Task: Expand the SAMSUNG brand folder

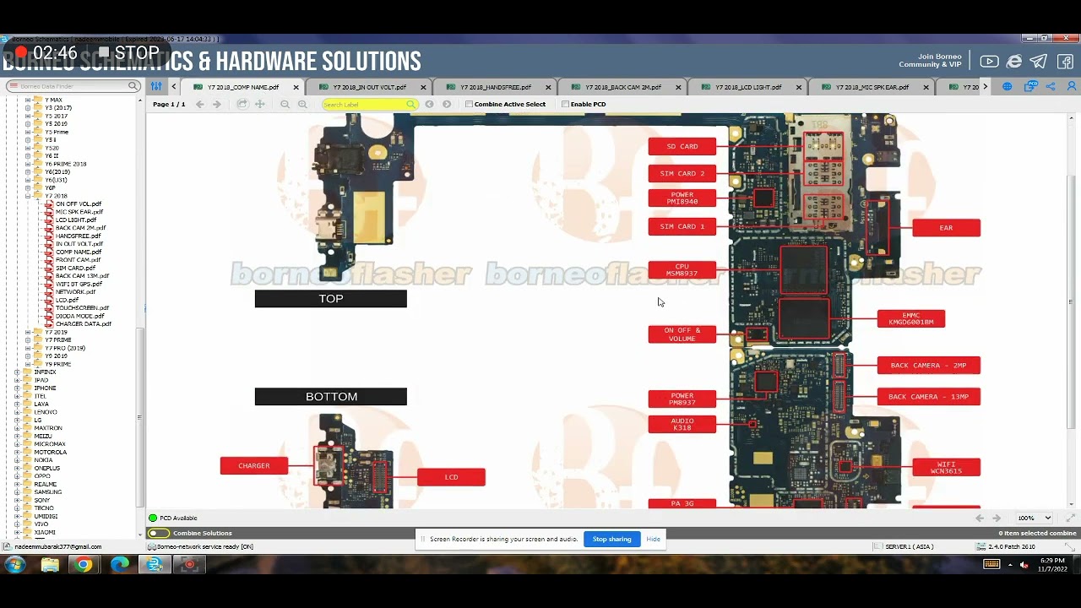Action: coord(18,491)
